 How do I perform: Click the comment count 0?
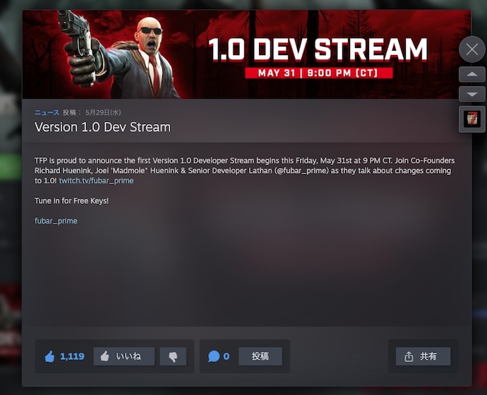227,356
